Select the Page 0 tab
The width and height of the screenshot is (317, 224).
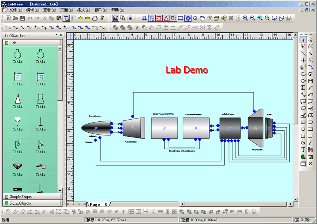pos(99,204)
